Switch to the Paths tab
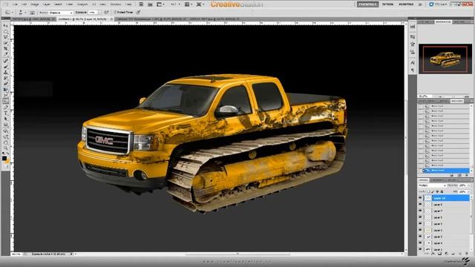This screenshot has width=475, height=267. coord(452,180)
